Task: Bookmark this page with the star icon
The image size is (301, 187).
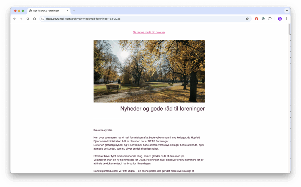Action: point(247,19)
